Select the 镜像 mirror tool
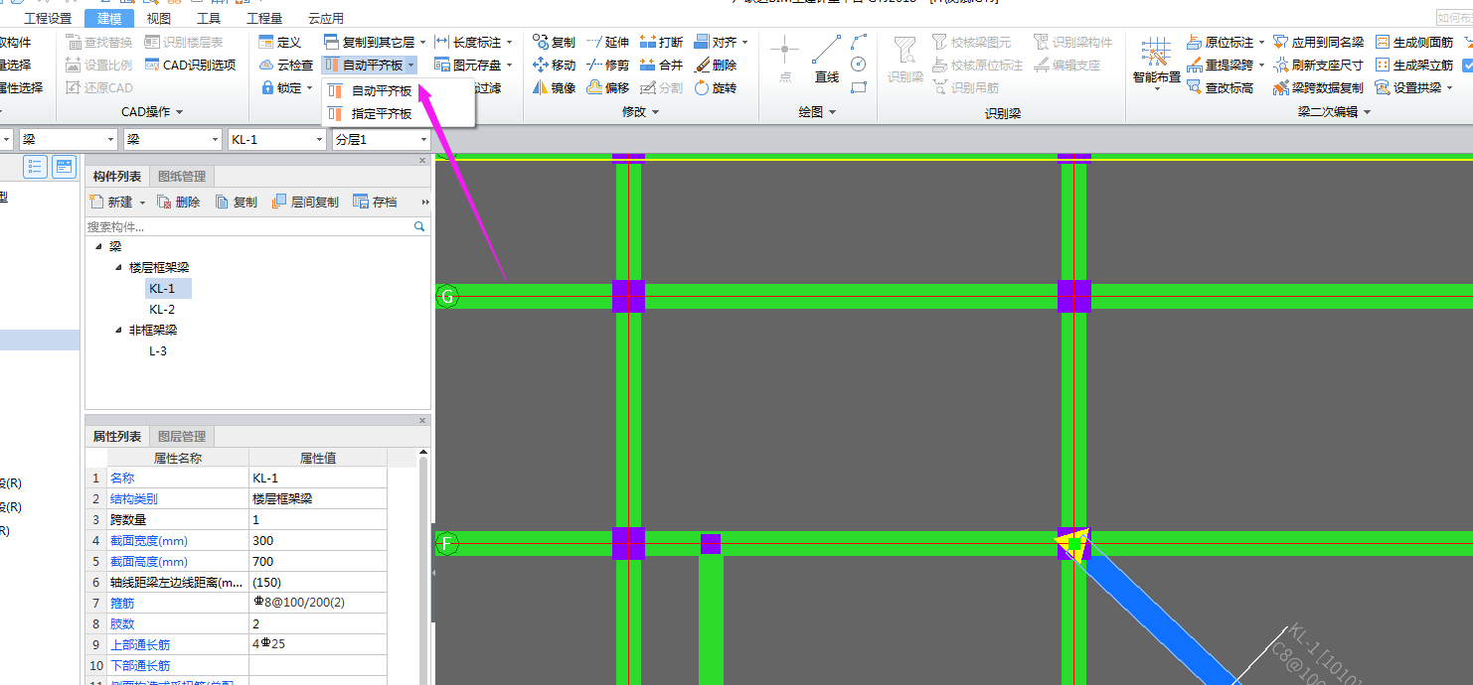Viewport: 1473px width, 685px height. click(x=554, y=87)
